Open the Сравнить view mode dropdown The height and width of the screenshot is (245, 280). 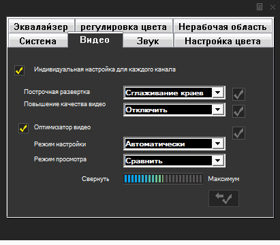click(174, 161)
